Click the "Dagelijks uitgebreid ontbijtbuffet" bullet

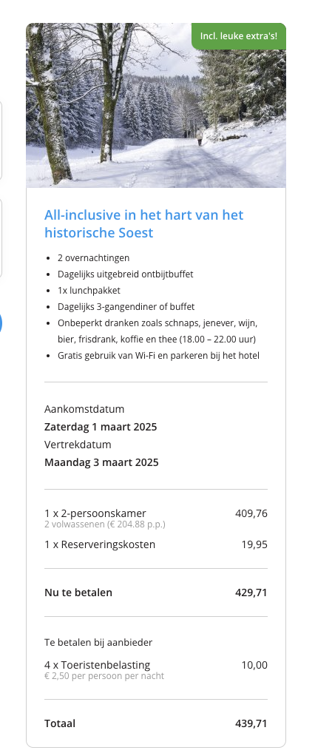coord(125,274)
